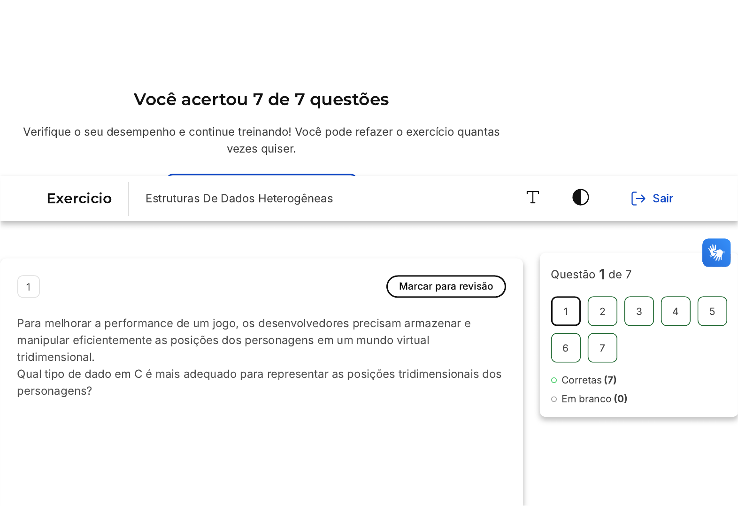Navigate to question 5
The height and width of the screenshot is (506, 738).
click(712, 311)
